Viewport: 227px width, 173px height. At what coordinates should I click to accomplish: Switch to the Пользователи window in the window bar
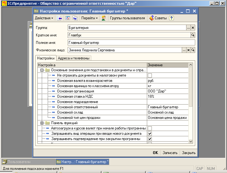click(28, 162)
